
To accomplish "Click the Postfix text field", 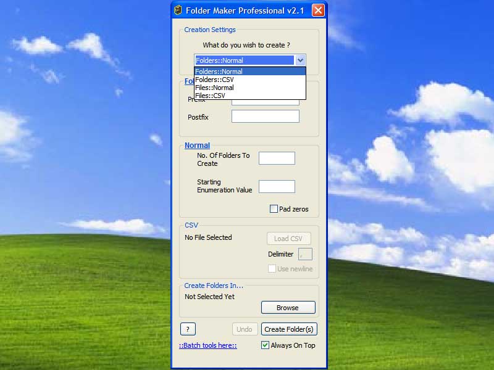I will (x=265, y=117).
